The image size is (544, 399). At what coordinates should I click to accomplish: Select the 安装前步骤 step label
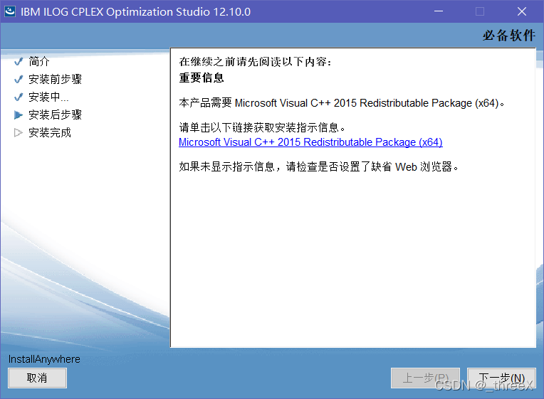pos(55,80)
